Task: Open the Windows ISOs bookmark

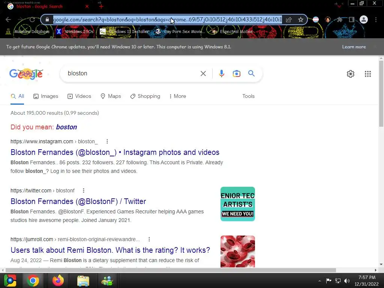Action: tap(75, 31)
